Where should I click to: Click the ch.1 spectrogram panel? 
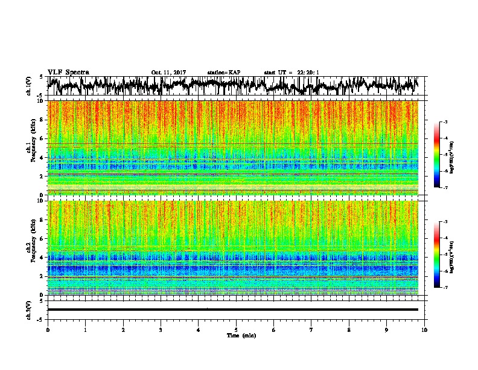click(233, 148)
